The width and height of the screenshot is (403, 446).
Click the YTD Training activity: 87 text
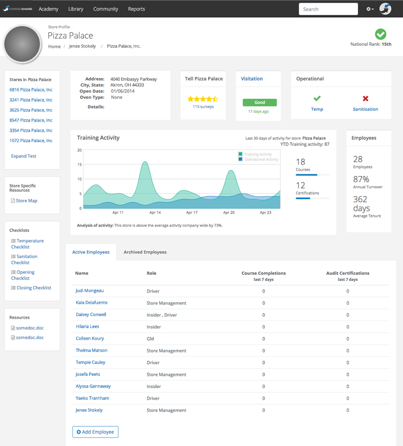304,144
